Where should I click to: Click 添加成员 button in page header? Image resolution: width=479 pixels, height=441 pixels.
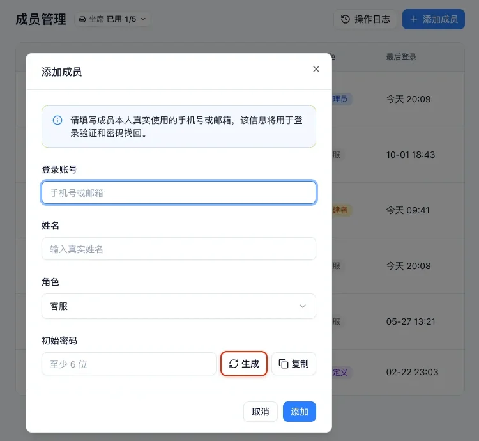[434, 19]
